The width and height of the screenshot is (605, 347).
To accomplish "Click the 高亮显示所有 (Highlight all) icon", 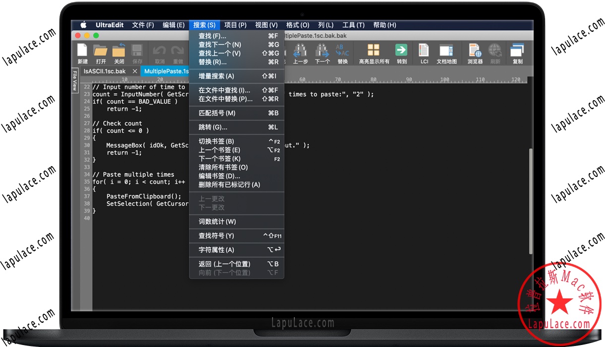I will tap(374, 51).
